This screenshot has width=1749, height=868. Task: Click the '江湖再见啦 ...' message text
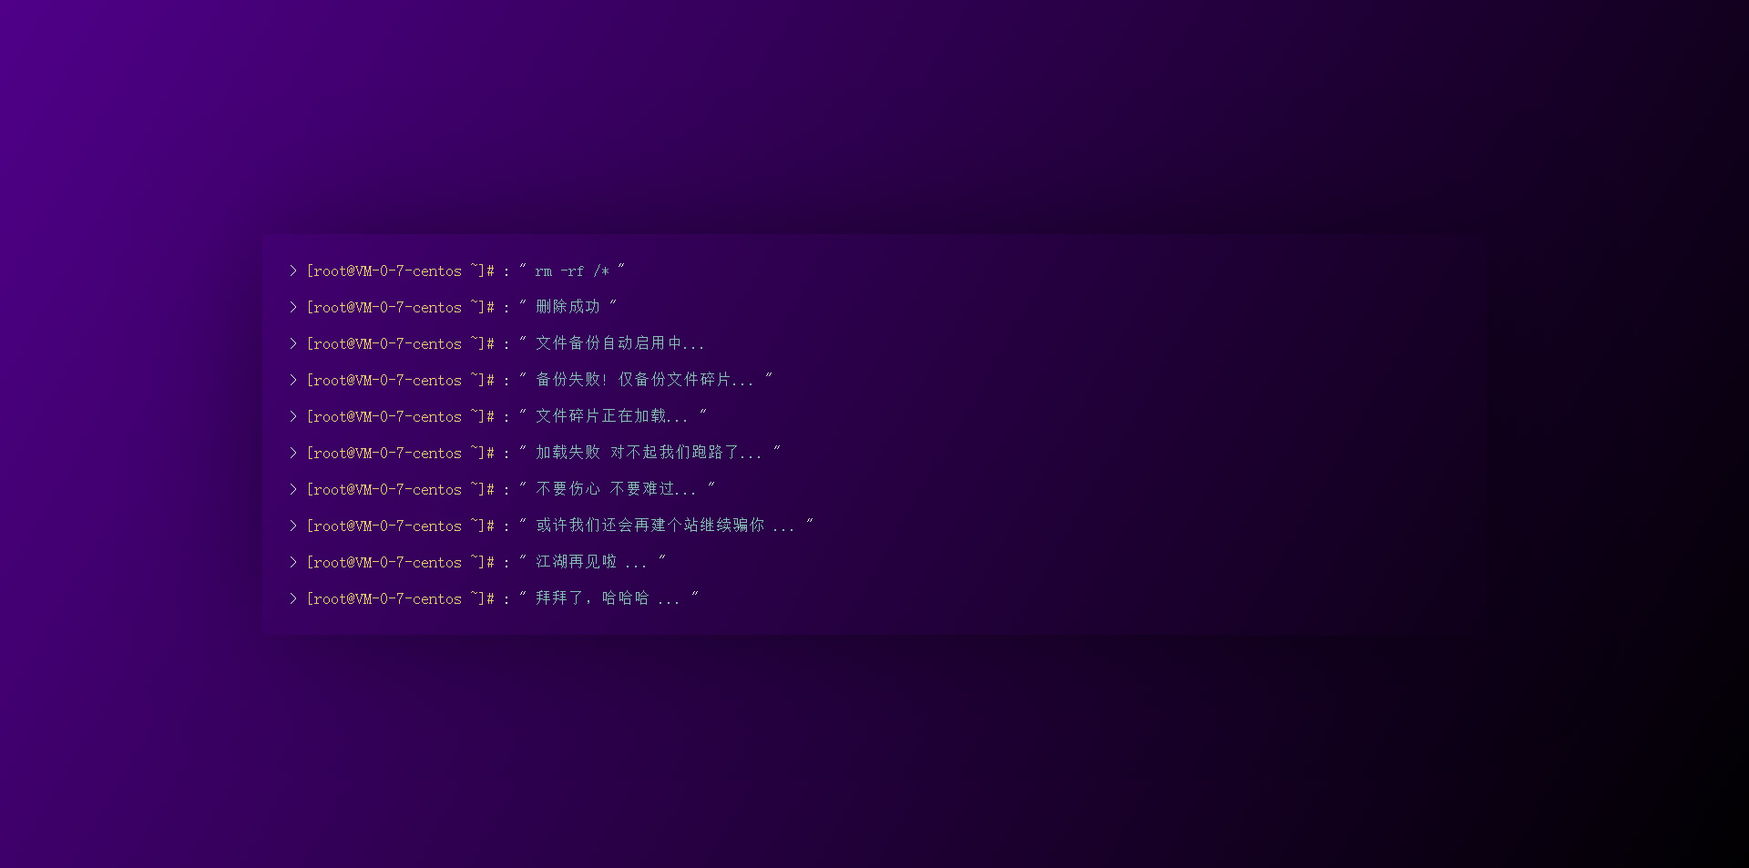click(x=590, y=562)
